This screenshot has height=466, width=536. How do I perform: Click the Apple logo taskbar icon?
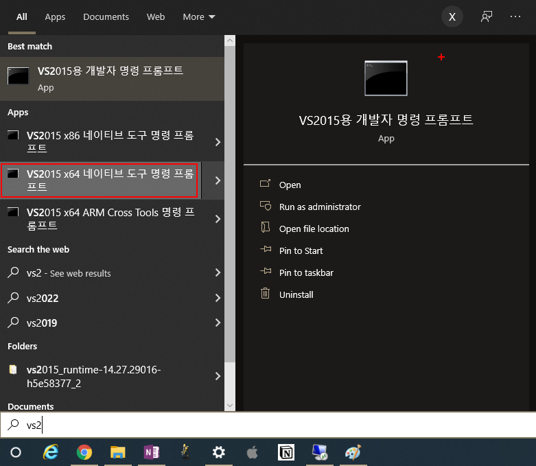[x=253, y=452]
